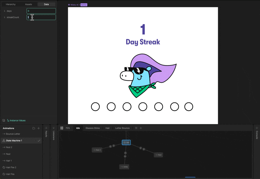Select the Data tab
Screen dimensions: 260x179
46,4
